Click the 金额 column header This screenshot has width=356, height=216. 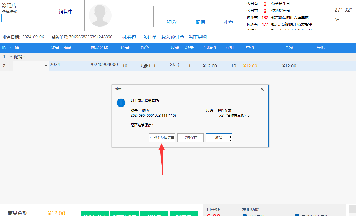pyautogui.click(x=289, y=48)
